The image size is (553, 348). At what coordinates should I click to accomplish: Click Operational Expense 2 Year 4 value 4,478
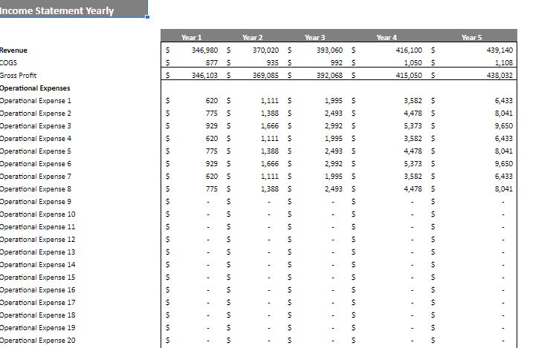413,114
